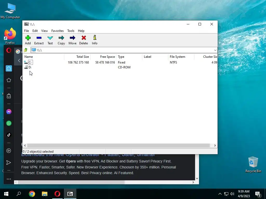Click the NTFS file system cell

(173, 62)
